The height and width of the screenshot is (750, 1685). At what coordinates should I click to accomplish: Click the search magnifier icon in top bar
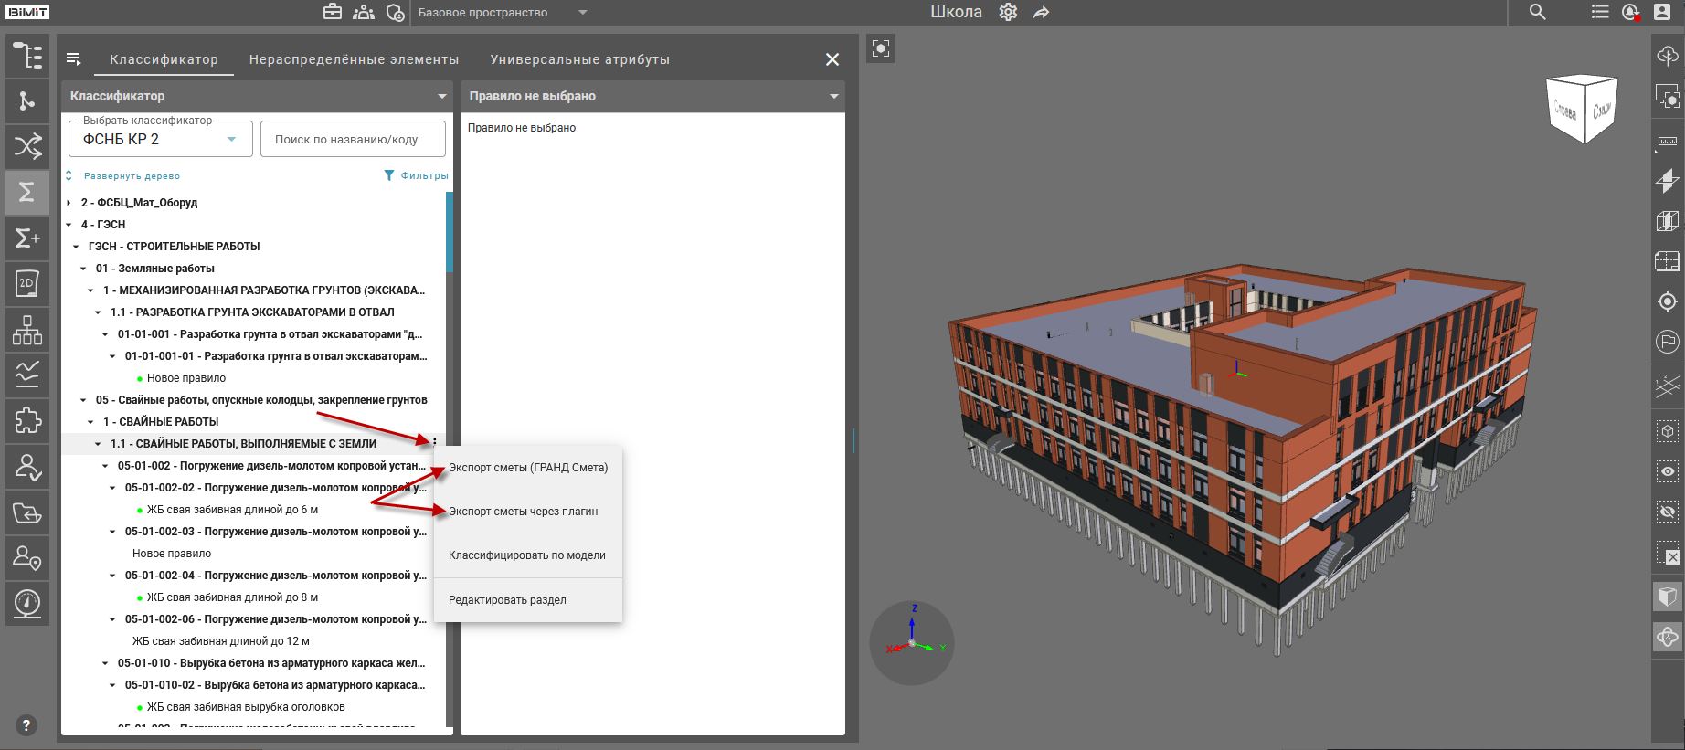click(x=1538, y=12)
